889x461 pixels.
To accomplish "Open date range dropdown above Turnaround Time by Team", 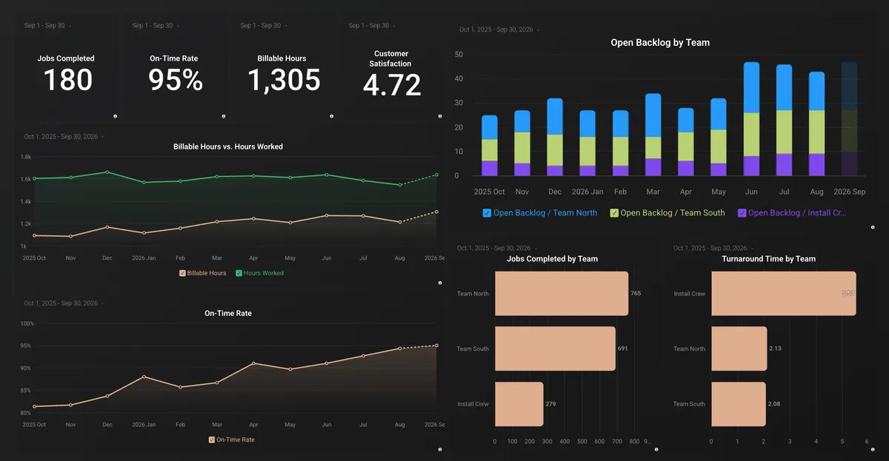I will 713,248.
